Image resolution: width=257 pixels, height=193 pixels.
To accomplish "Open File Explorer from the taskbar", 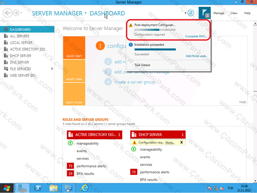I will pyautogui.click(x=54, y=188).
